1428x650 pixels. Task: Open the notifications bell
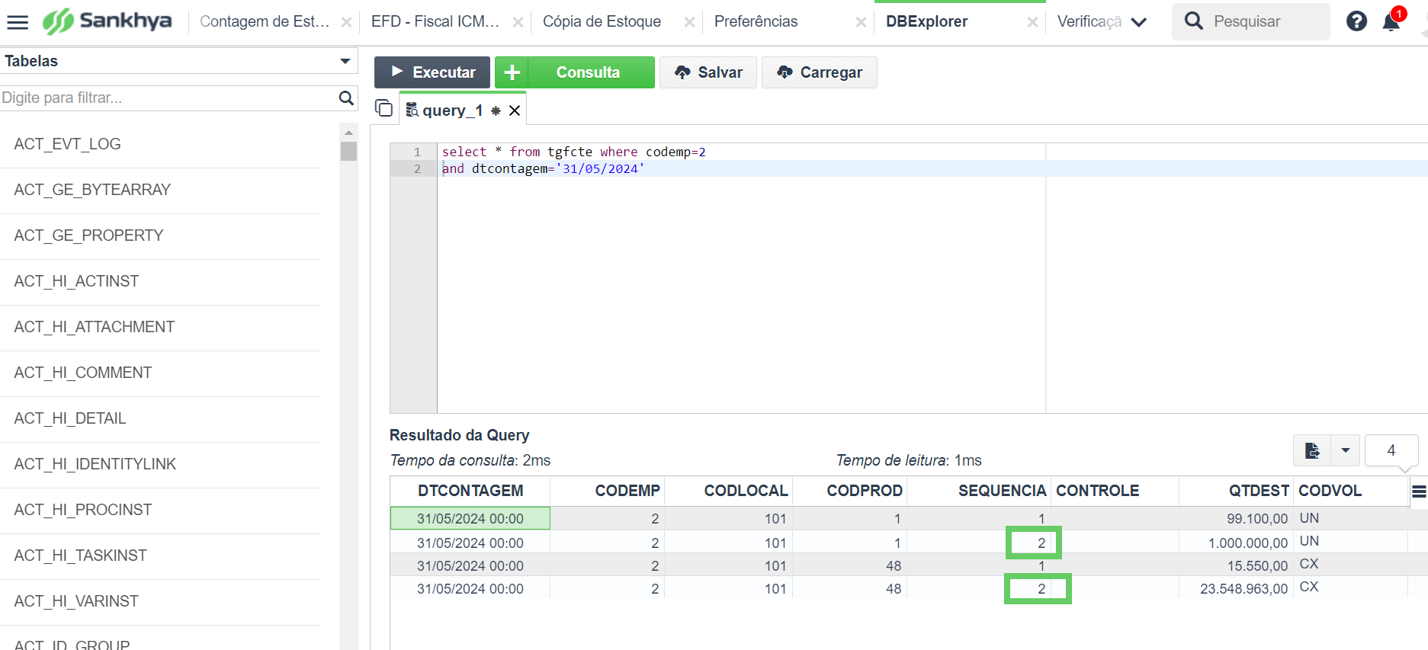point(1391,21)
